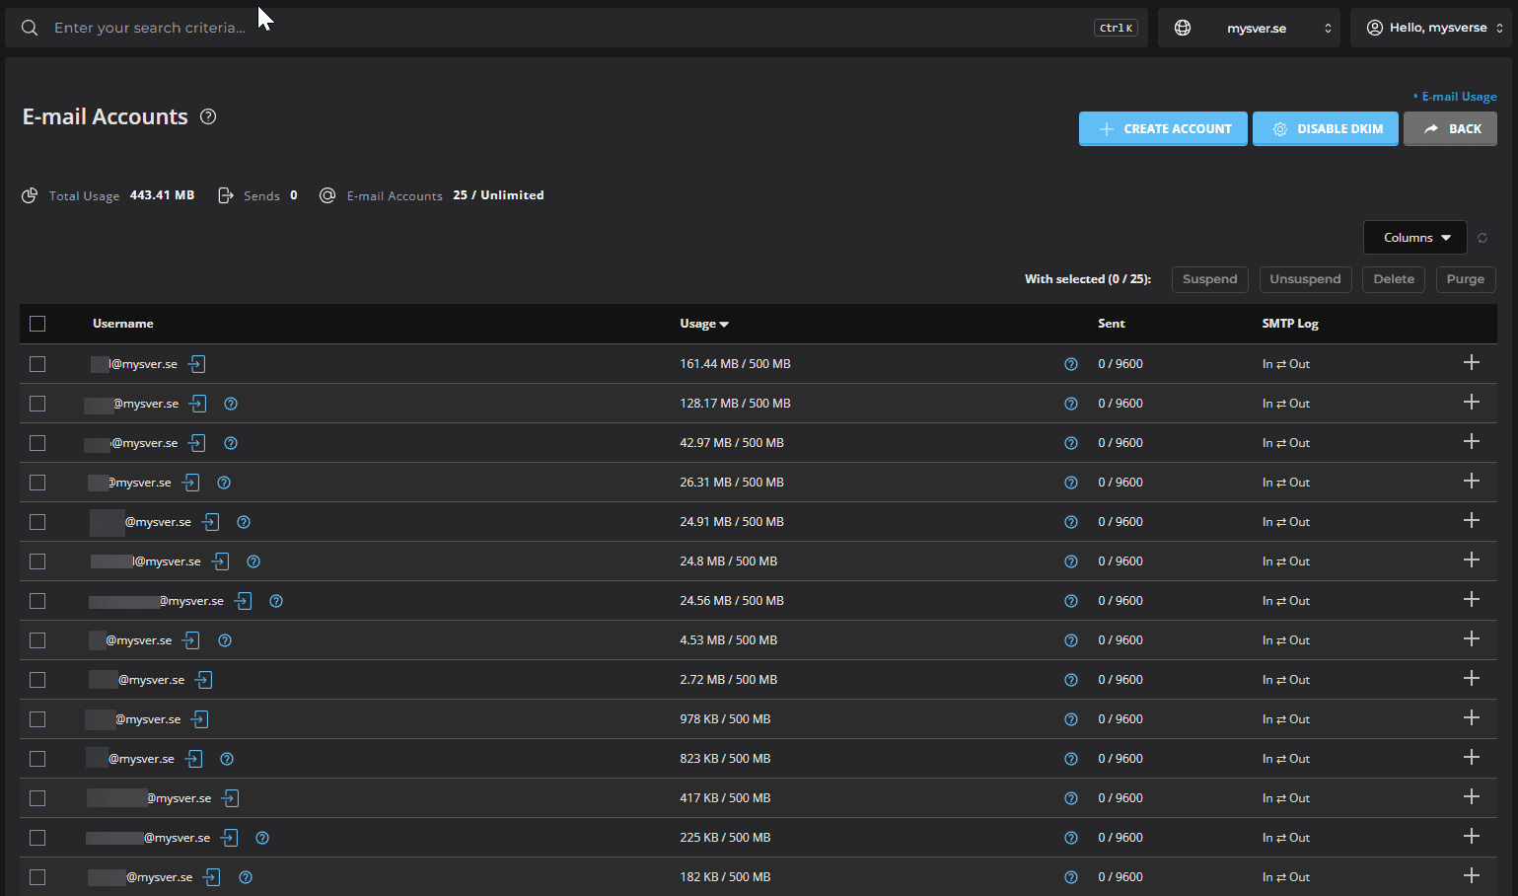The height and width of the screenshot is (896, 1518).
Task: Open the mysver.se domain selector
Action: tap(1250, 28)
